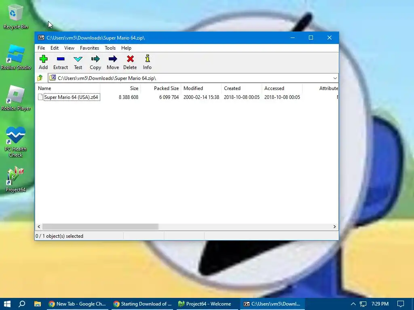Click the size value 8 388 608
Image resolution: width=414 pixels, height=310 pixels.
click(129, 97)
